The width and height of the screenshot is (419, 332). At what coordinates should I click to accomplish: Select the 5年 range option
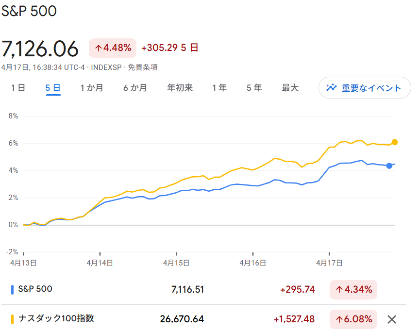pyautogui.click(x=253, y=88)
